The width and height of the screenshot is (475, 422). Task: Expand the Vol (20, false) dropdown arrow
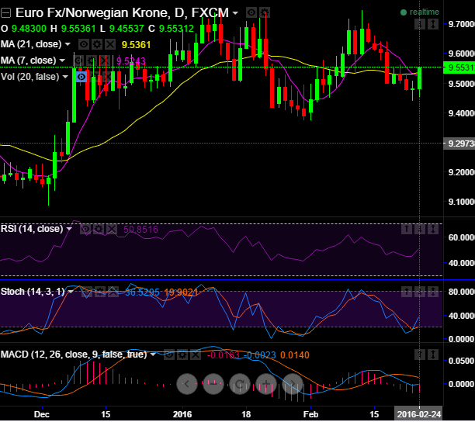[65, 77]
